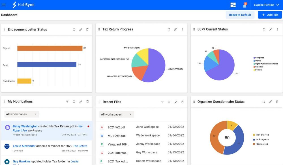Click the Add Tile button
The image size is (283, 165).
[270, 15]
